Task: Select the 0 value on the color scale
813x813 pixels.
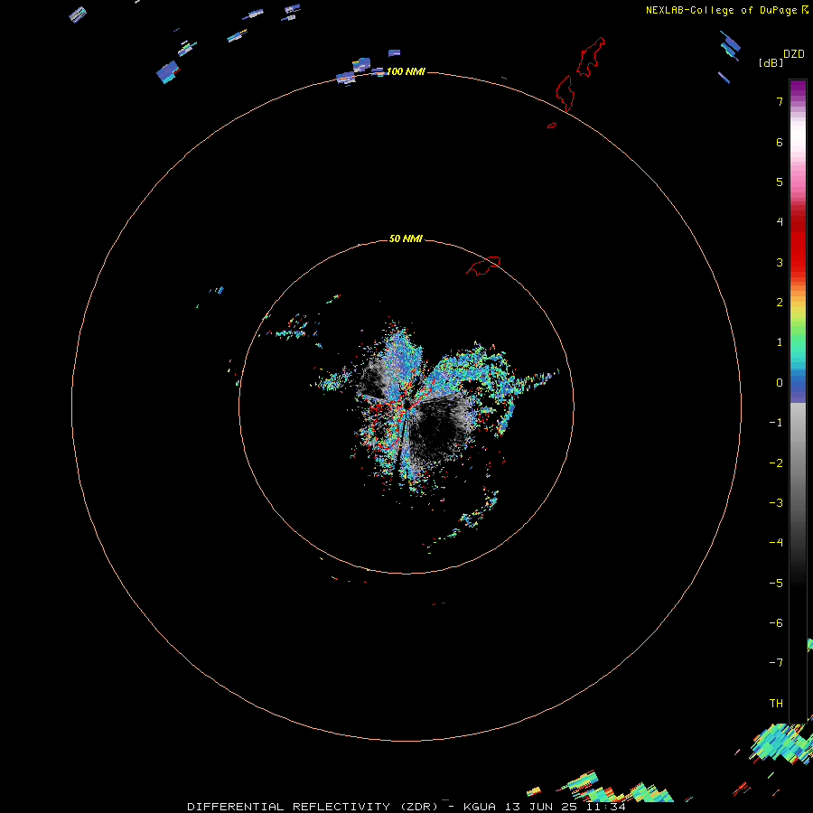Action: [780, 383]
